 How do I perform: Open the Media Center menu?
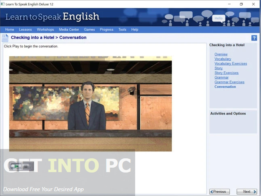pyautogui.click(x=69, y=30)
